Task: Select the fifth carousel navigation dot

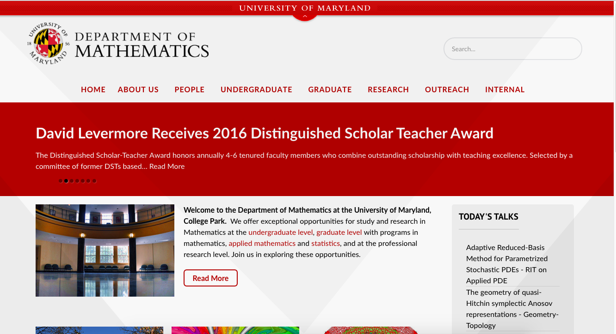Action: click(x=83, y=181)
